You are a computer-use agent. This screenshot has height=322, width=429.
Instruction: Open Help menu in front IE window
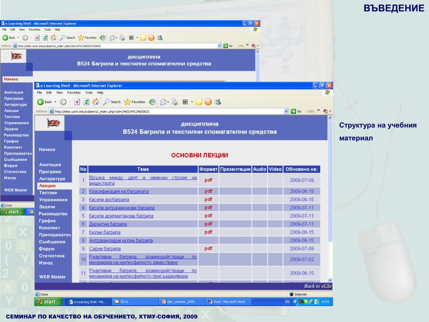tap(100, 93)
